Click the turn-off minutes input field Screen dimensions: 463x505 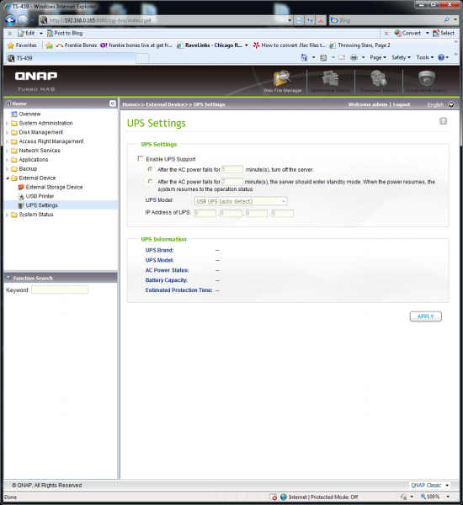pos(232,169)
